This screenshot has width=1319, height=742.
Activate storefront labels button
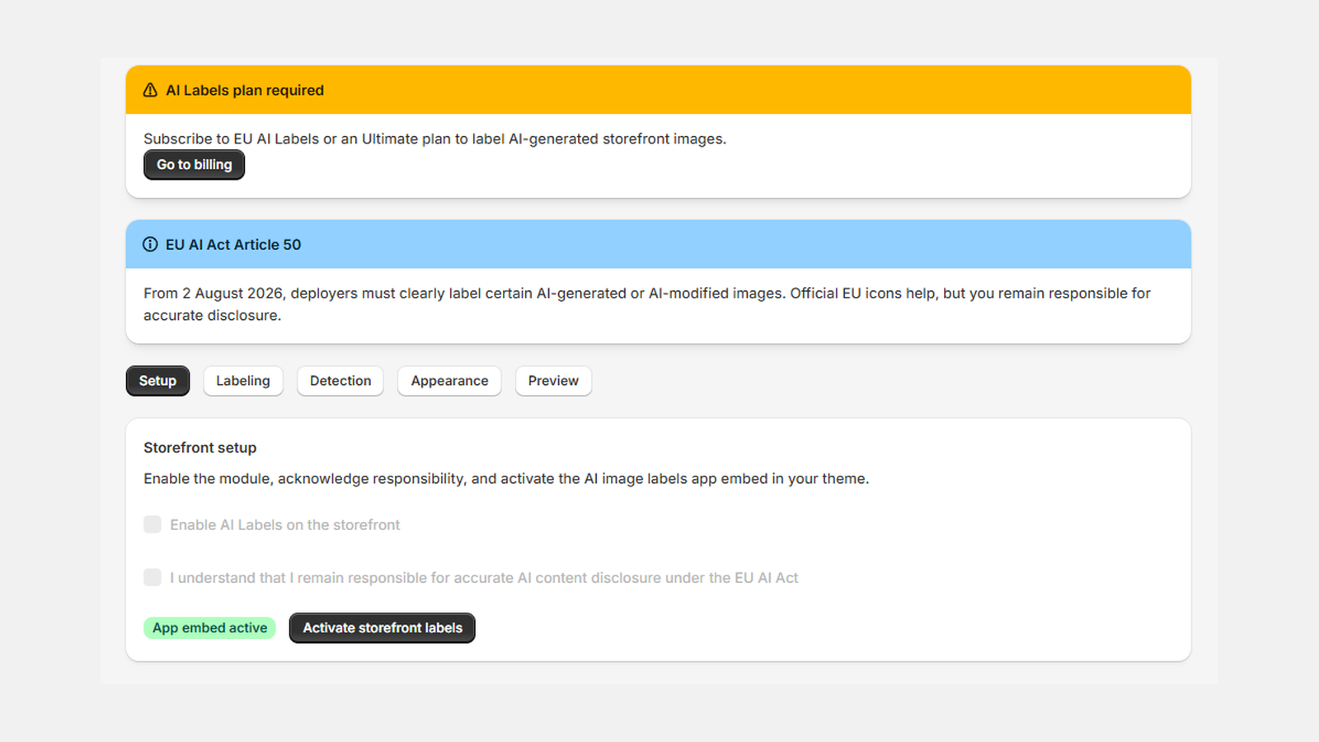(383, 628)
